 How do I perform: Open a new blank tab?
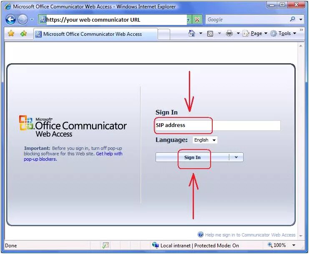tap(164, 35)
